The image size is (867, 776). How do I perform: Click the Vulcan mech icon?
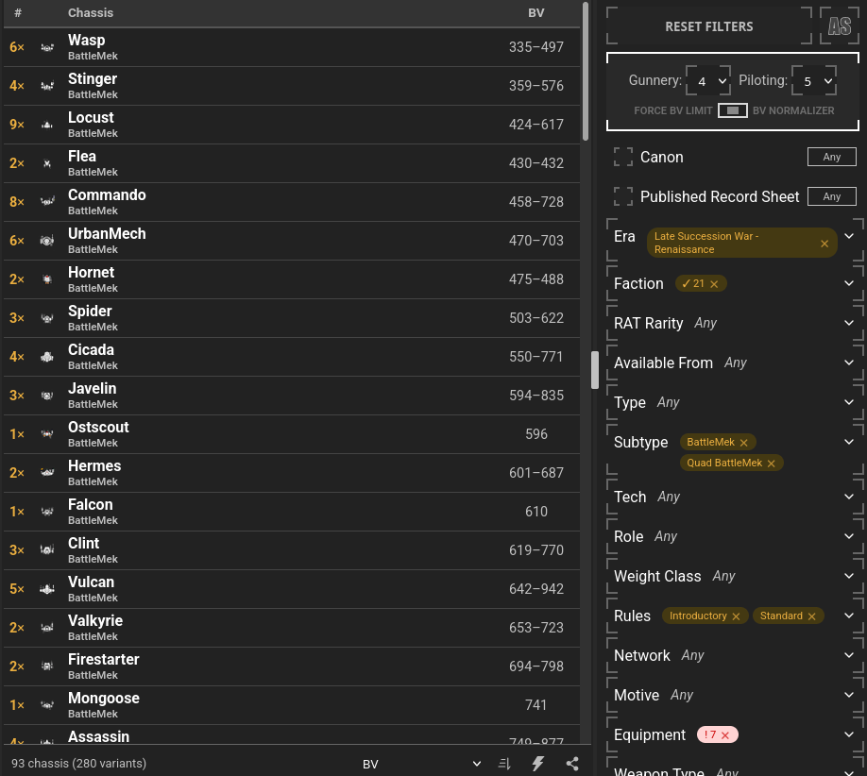click(x=47, y=589)
